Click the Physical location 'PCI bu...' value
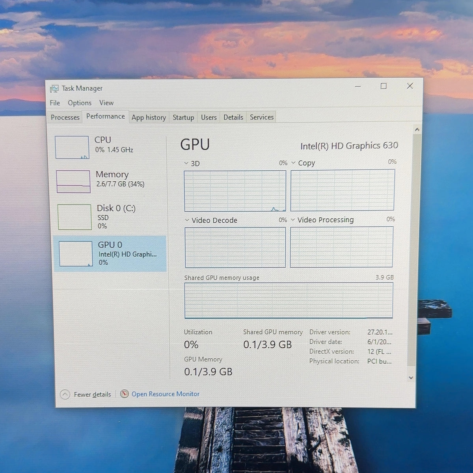473x473 pixels. point(379,361)
